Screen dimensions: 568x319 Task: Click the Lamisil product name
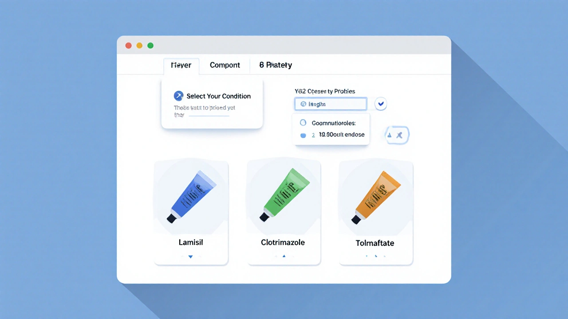[x=191, y=242]
